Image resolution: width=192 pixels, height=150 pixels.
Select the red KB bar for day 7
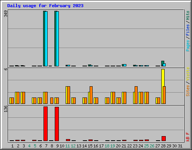coord(45,124)
